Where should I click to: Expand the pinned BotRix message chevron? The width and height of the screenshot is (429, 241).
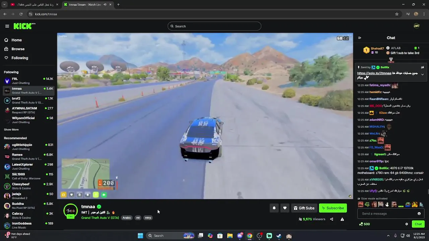pos(422,74)
